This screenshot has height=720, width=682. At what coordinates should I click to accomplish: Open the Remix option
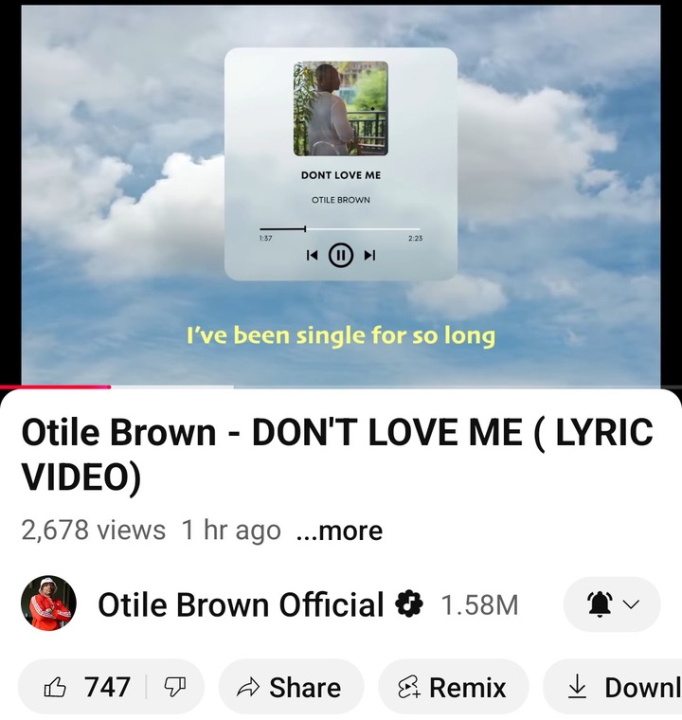454,687
